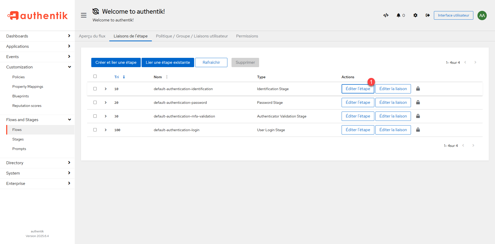Click the lock icon for default-authentication-login
The width and height of the screenshot is (495, 244).
[418, 130]
